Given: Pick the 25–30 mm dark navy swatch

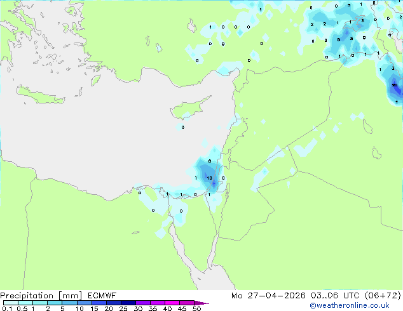Looking at the screenshot, I should pyautogui.click(x=128, y=303).
